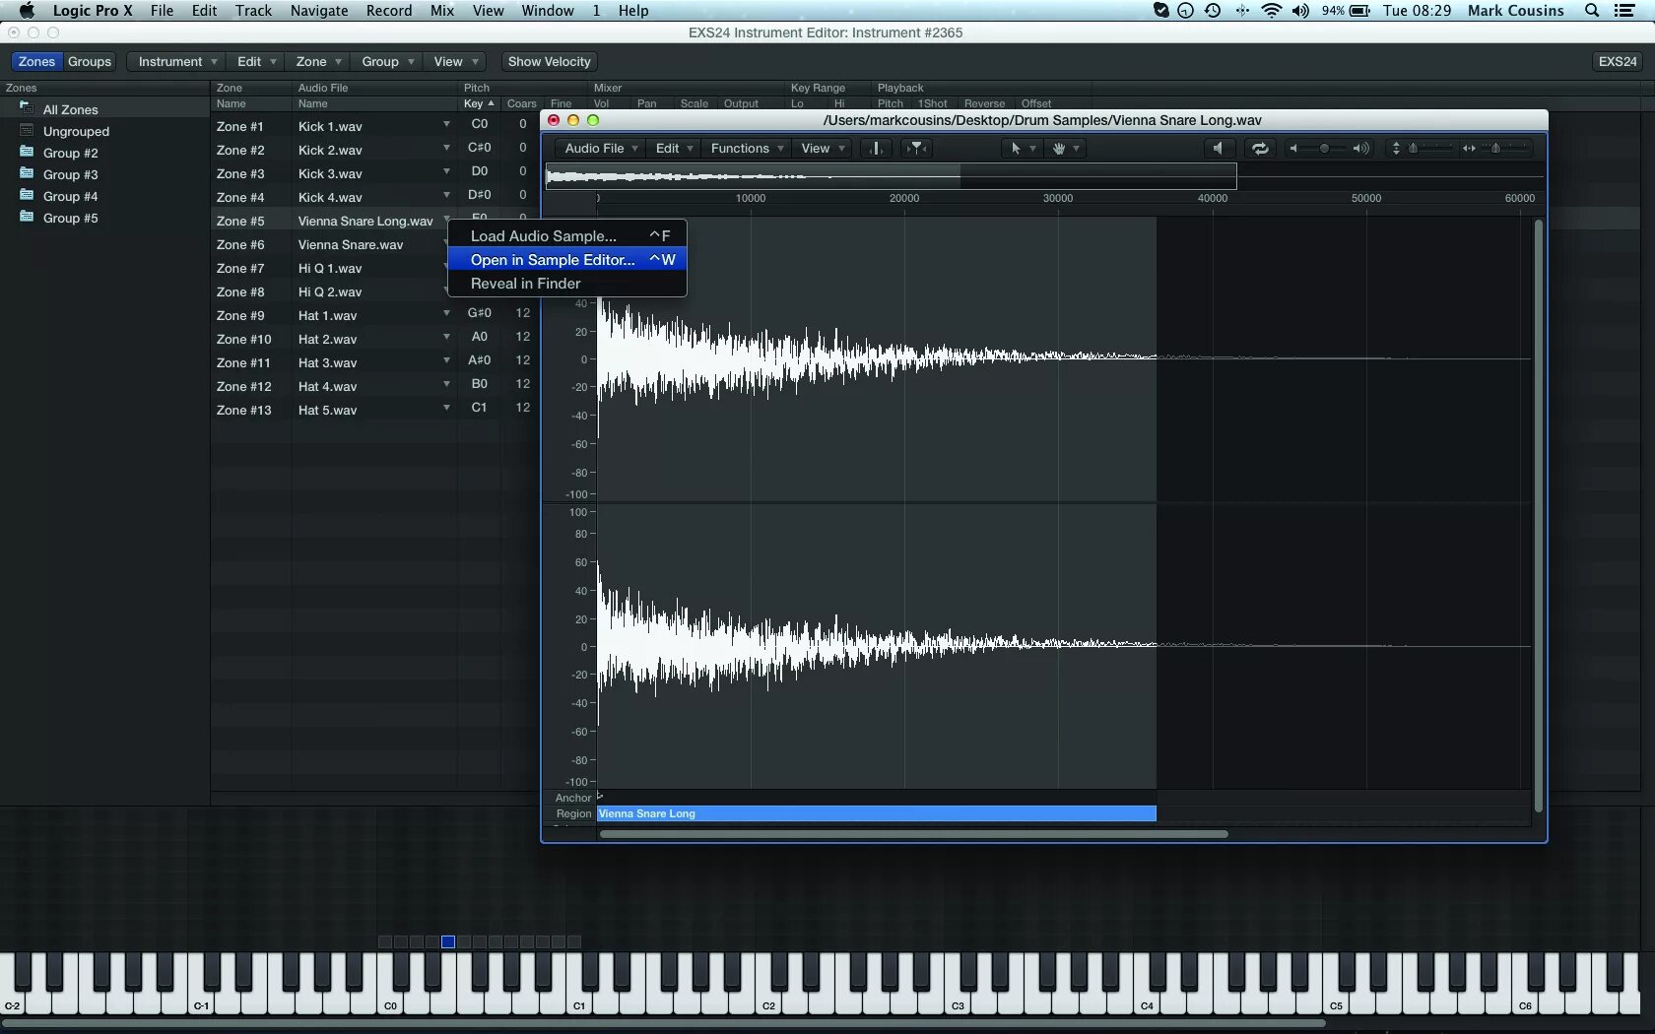The width and height of the screenshot is (1655, 1034).
Task: Expand audio file dropdown for Kick 4.wav
Action: click(446, 195)
